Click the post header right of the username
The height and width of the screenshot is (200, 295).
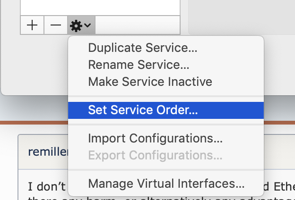tap(279, 151)
